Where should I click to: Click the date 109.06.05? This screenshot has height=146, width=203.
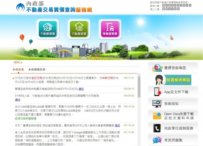pyautogui.click(x=129, y=96)
